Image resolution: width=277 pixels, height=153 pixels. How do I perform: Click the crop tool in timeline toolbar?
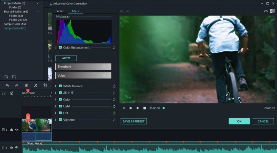(45, 85)
